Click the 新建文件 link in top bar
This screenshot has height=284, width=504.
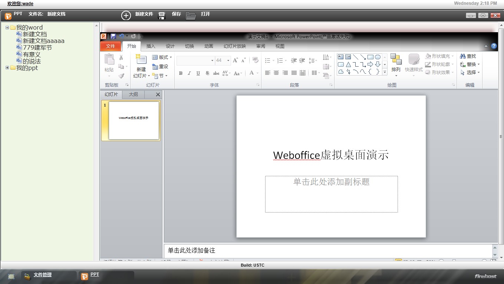click(144, 14)
